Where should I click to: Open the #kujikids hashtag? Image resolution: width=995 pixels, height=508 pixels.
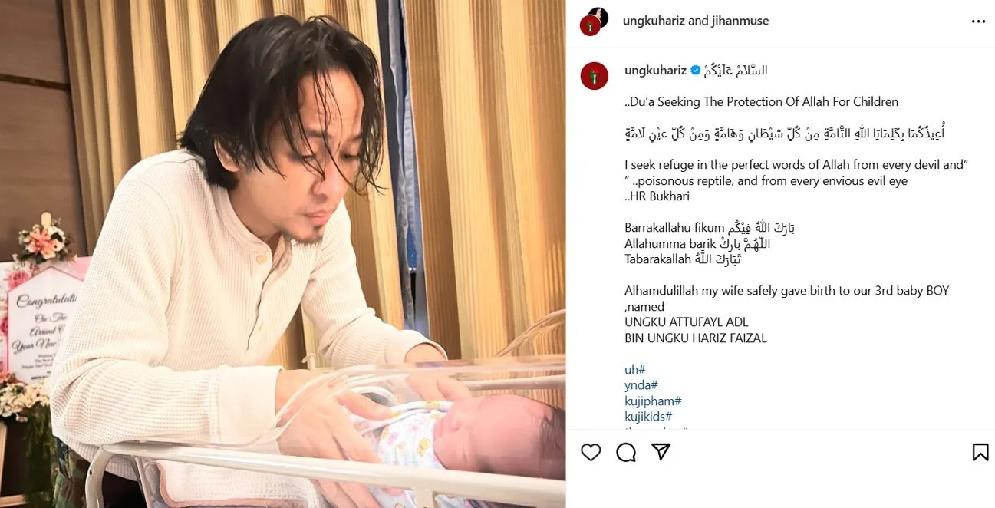click(x=648, y=417)
